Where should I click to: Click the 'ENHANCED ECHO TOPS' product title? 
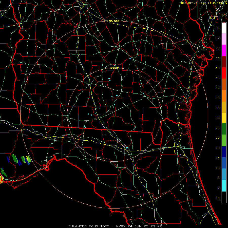tap(89, 226)
